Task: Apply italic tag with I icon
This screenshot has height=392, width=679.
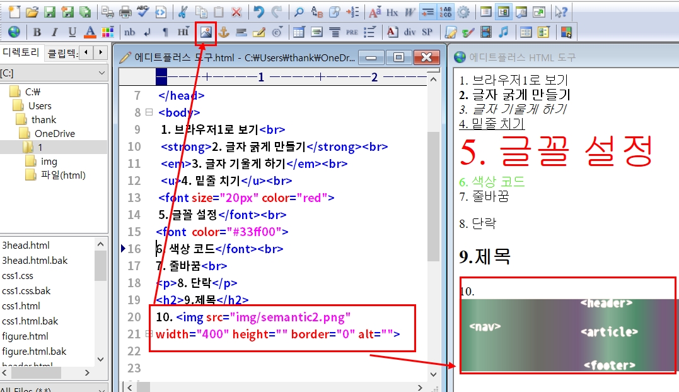Action: pyautogui.click(x=55, y=32)
